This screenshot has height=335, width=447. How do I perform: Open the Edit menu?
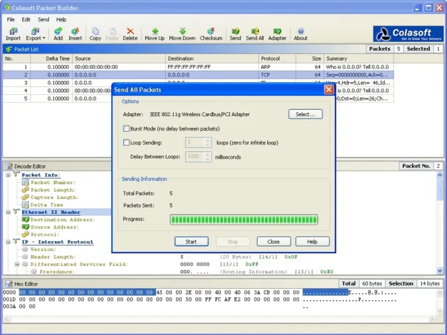tap(26, 20)
